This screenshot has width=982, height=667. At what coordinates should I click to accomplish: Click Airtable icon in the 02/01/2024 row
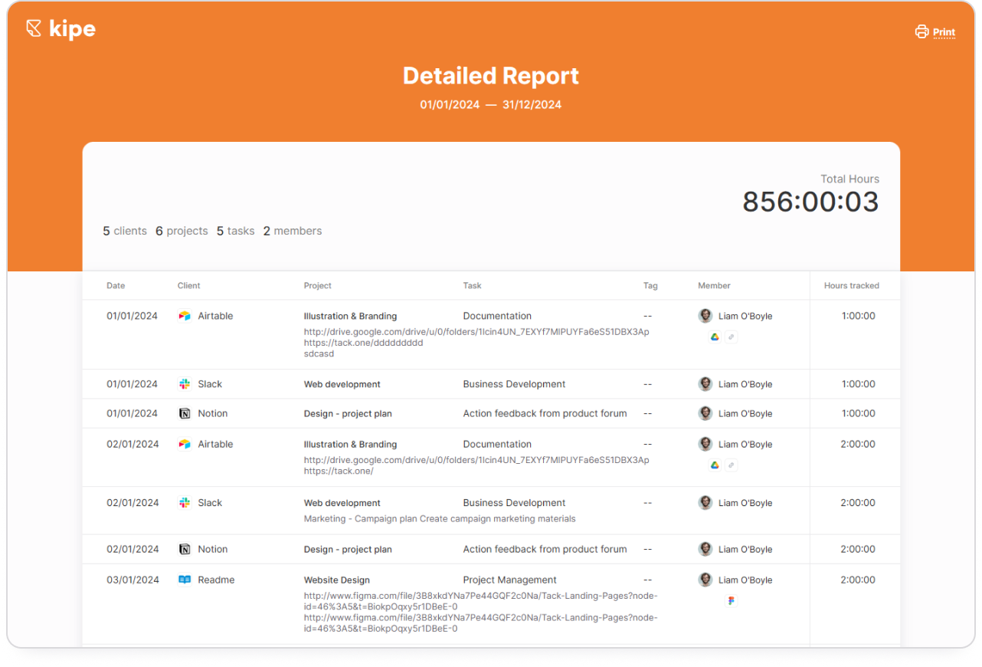(185, 444)
